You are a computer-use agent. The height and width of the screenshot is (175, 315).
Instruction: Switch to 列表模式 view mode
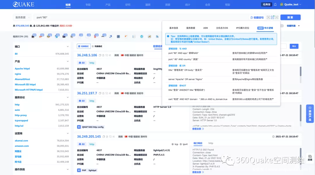coord(97,46)
